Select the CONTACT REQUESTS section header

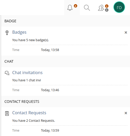tap(66, 102)
